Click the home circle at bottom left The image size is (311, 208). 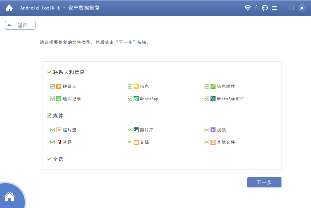10,197
